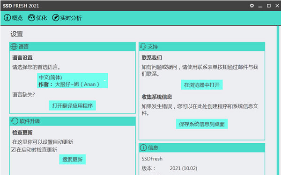Viewport: 281px width, 175px height.
Task: Click the 保存系统信息到桌面 button
Action: 202,124
